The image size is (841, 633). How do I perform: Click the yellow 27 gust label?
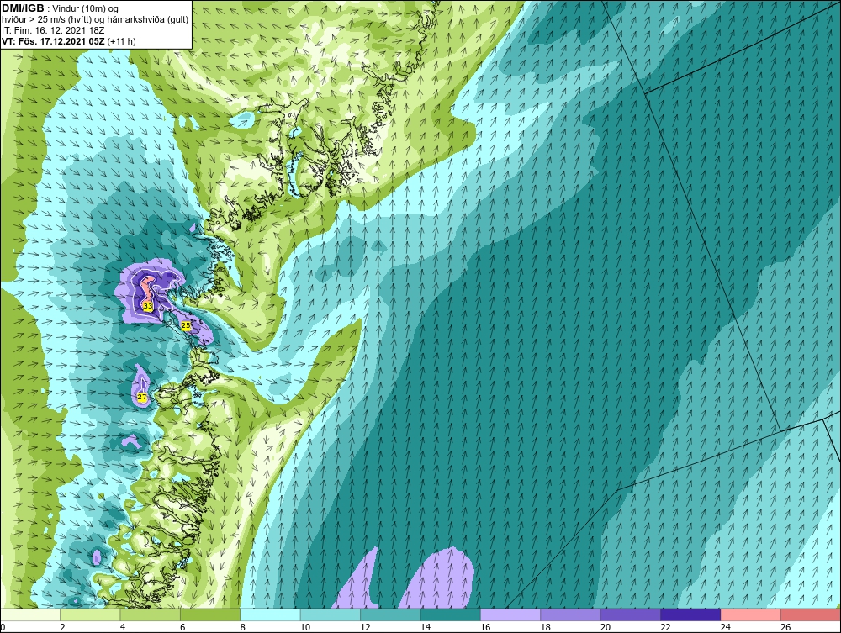(x=141, y=397)
